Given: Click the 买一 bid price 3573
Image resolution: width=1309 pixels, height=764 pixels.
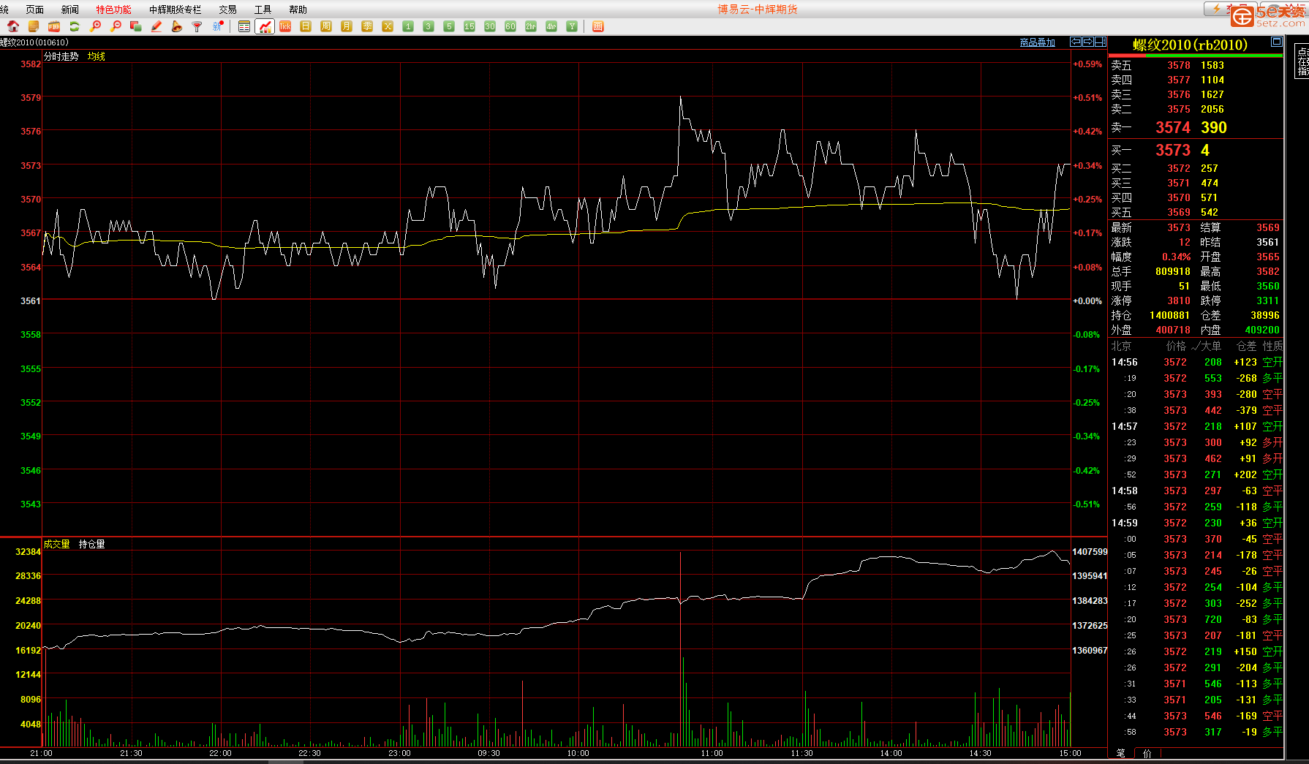Looking at the screenshot, I should pyautogui.click(x=1173, y=150).
